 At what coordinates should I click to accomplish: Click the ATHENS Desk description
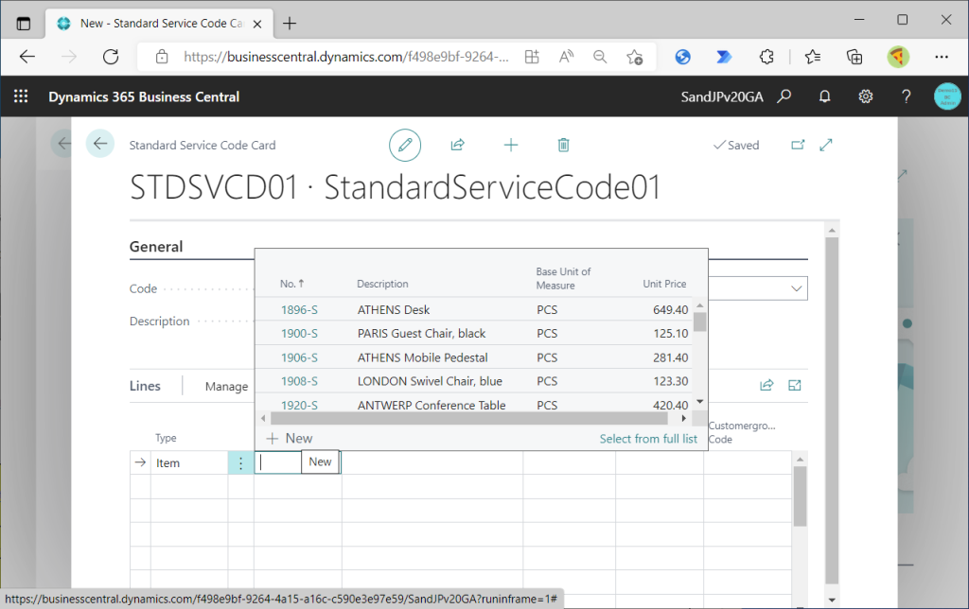[393, 309]
